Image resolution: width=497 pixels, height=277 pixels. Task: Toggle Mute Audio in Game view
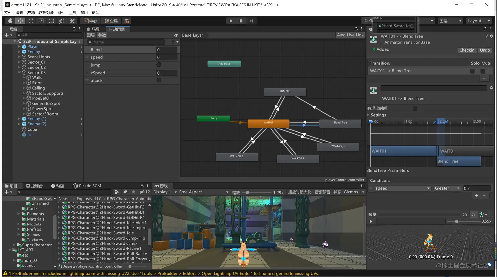click(322, 192)
